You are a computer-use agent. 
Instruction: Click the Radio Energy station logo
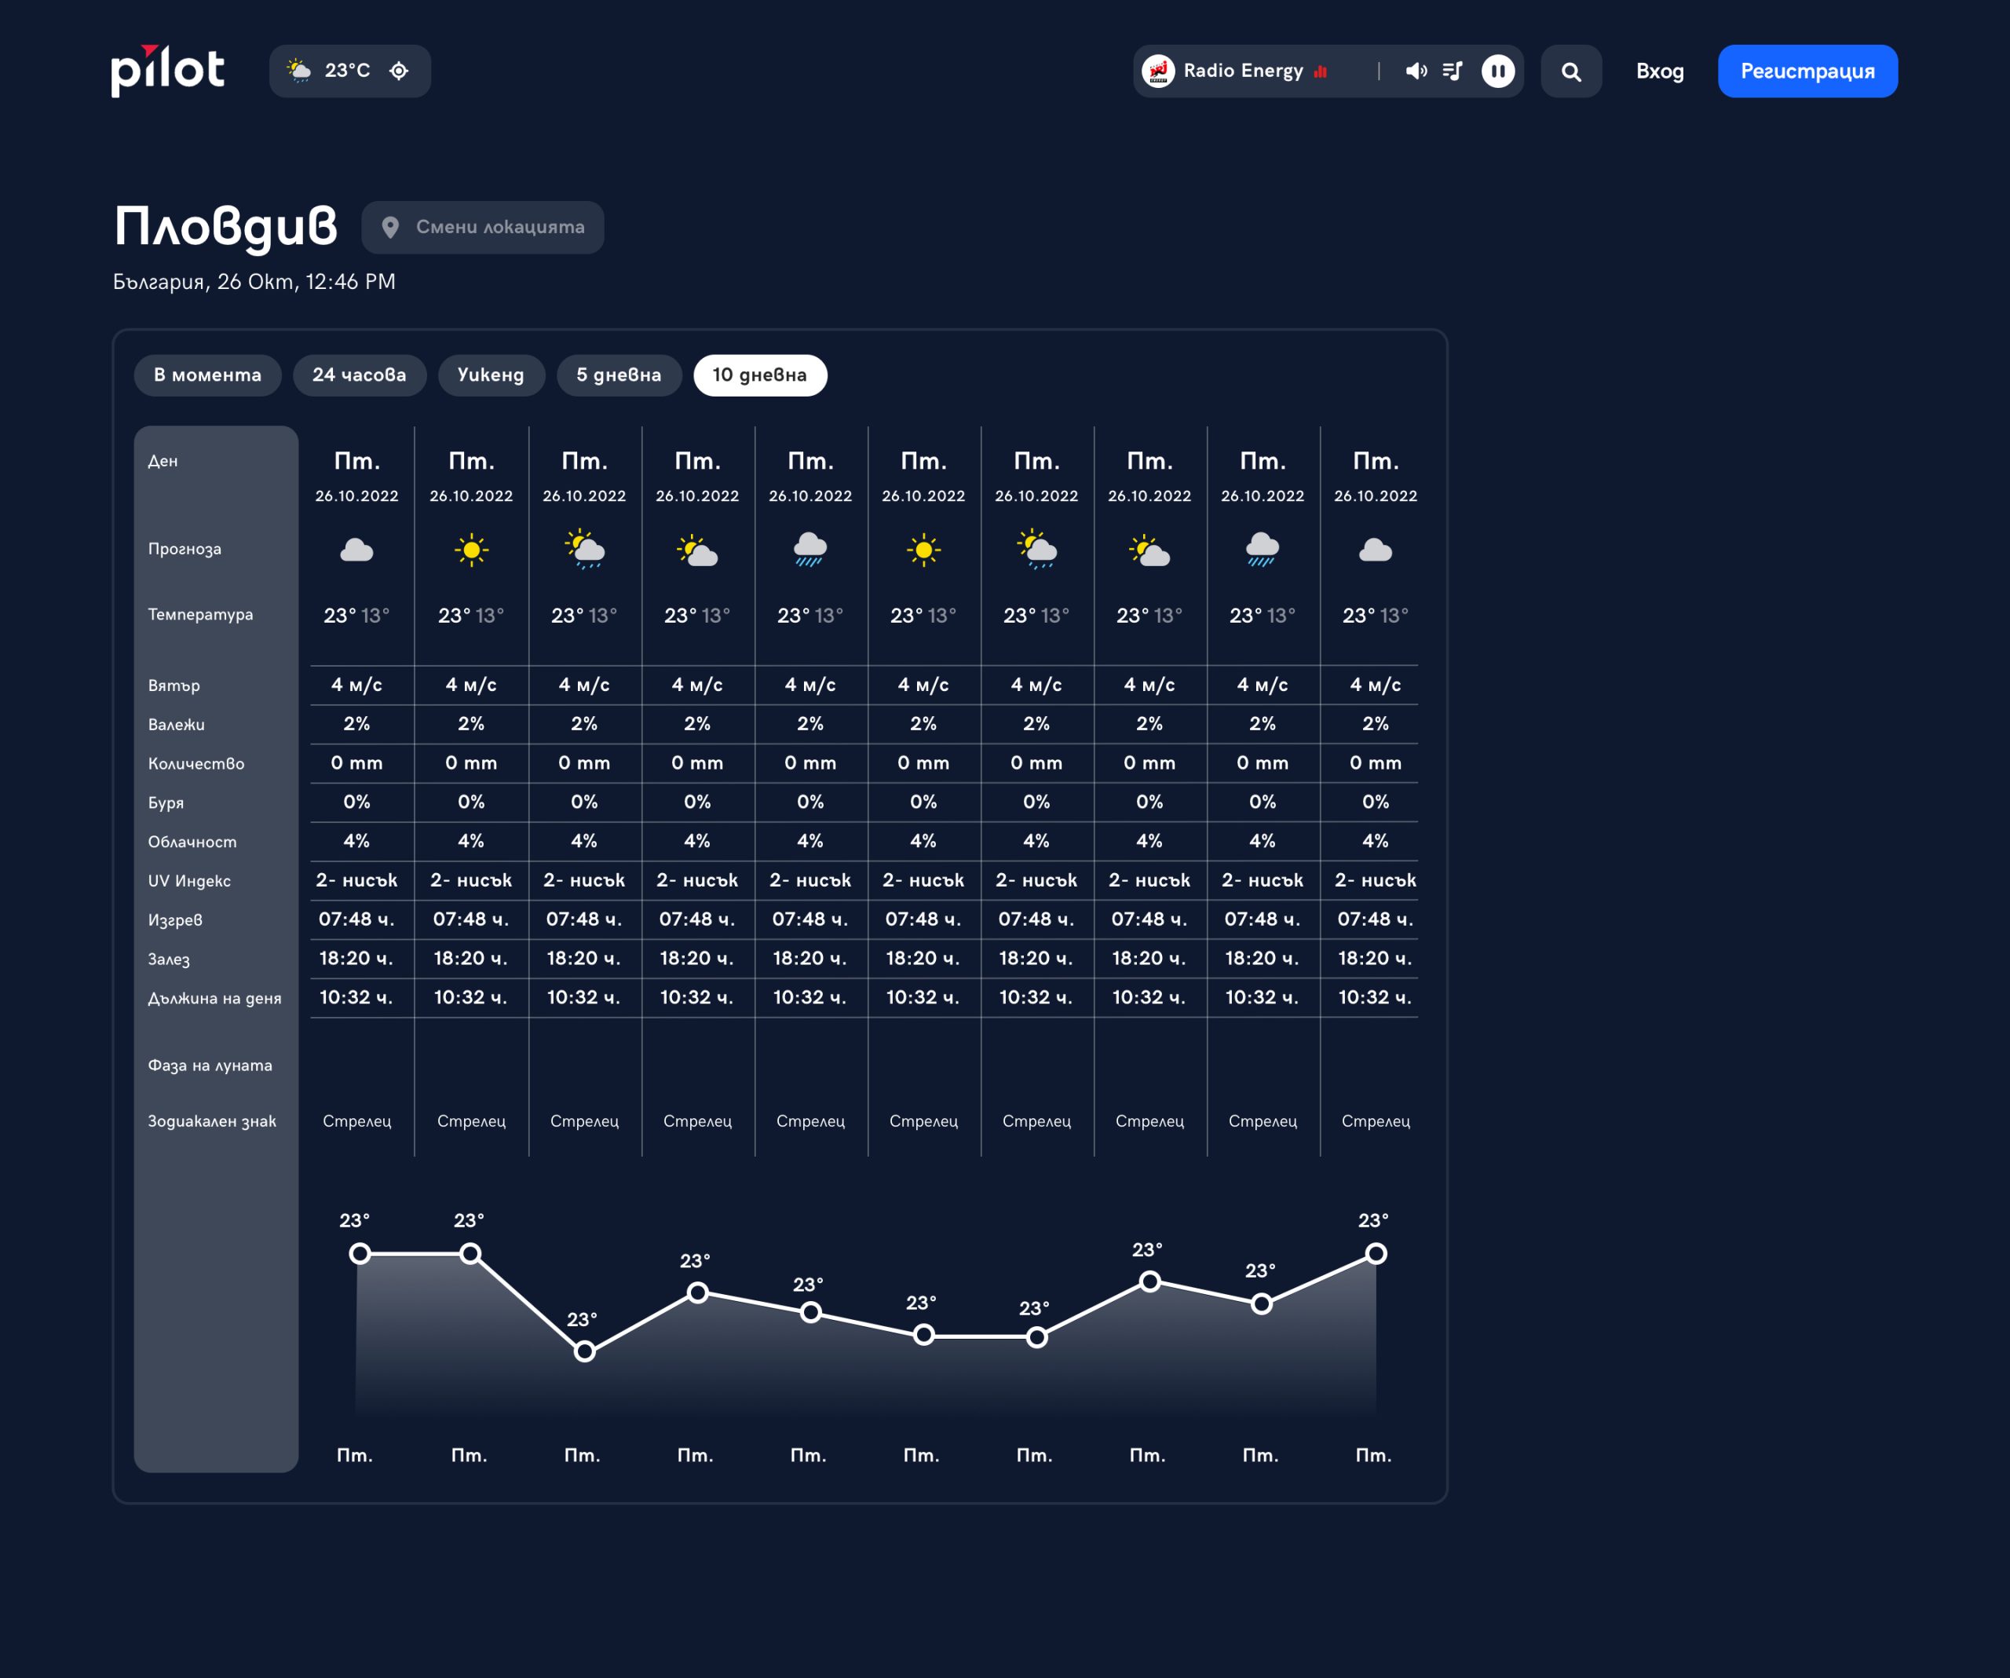pyautogui.click(x=1158, y=71)
